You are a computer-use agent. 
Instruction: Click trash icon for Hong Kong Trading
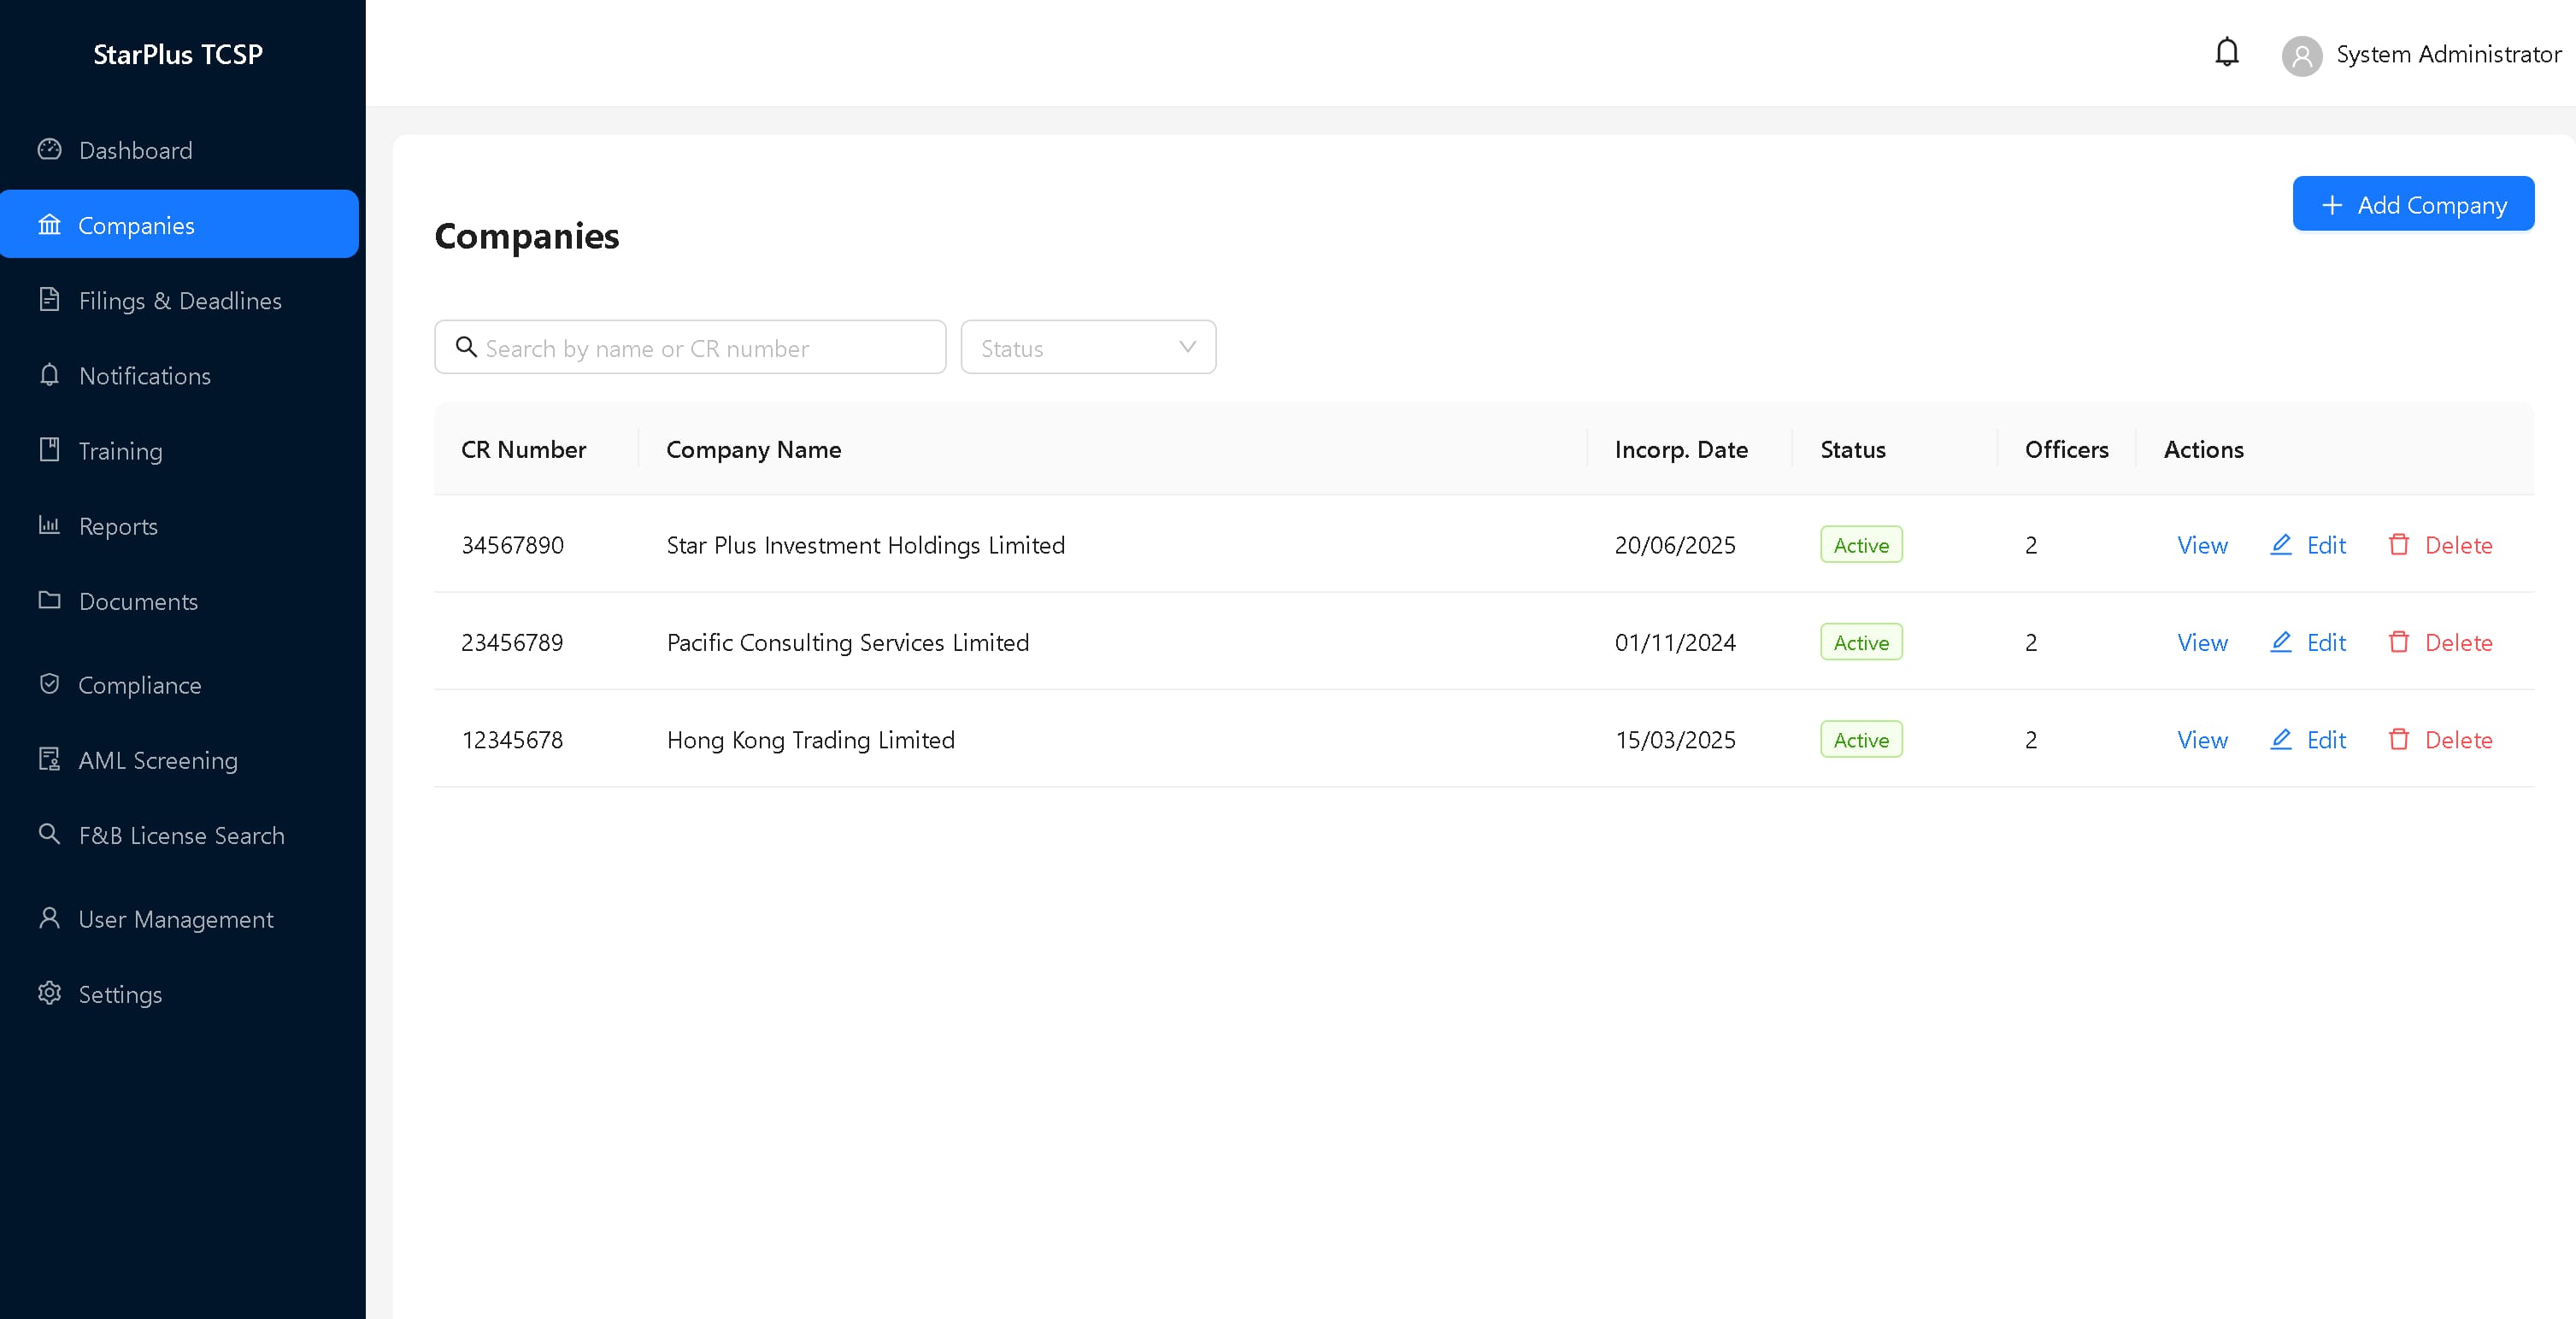(x=2398, y=740)
